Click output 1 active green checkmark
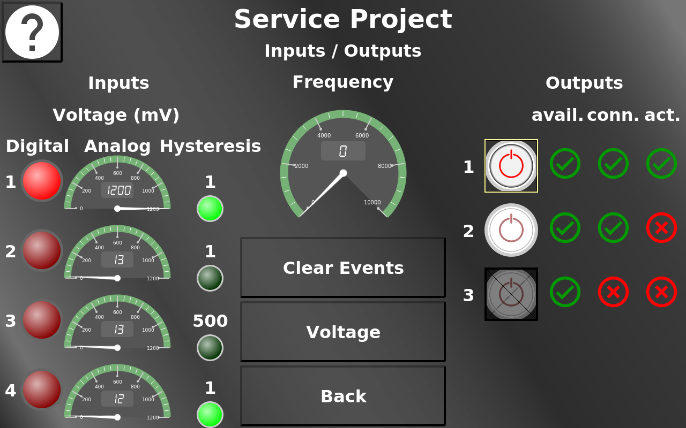Image resolution: width=686 pixels, height=428 pixels. [x=661, y=164]
